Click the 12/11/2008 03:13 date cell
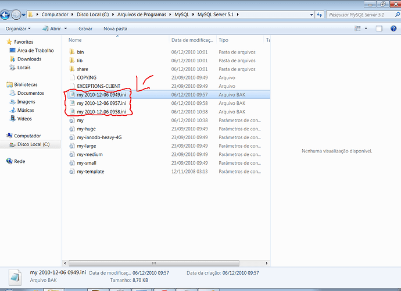401x291 pixels. 189,171
